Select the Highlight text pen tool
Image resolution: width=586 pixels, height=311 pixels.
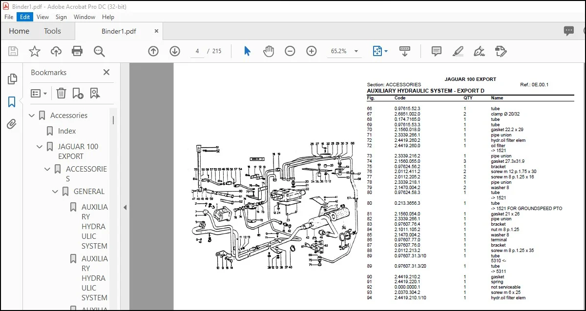[458, 51]
